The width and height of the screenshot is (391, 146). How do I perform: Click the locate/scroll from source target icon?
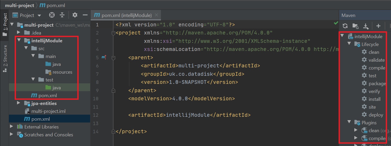52,15
